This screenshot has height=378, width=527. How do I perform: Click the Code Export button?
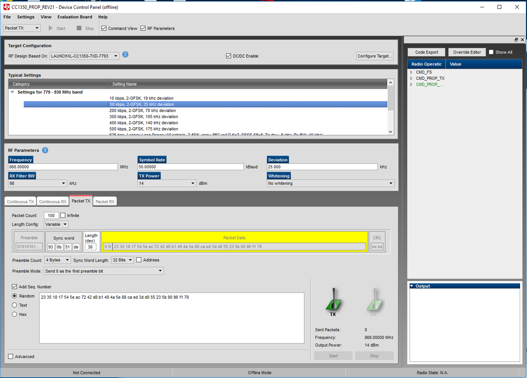click(427, 52)
